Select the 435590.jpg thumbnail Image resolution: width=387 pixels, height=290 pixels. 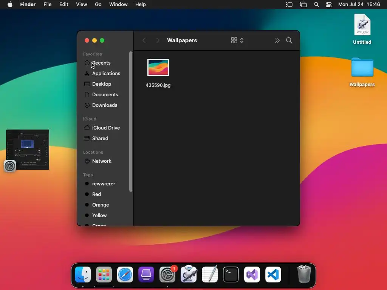158,67
